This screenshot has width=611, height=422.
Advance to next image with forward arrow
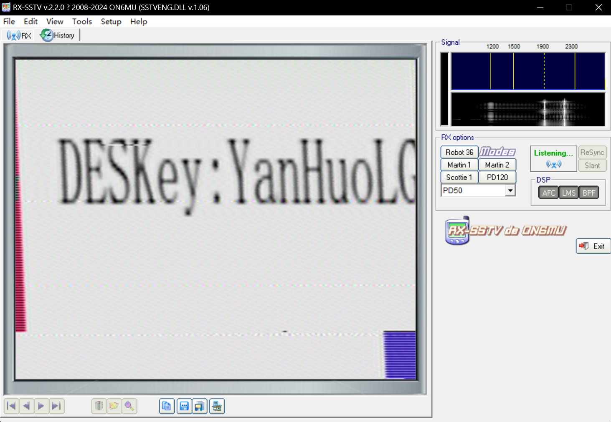pos(41,406)
